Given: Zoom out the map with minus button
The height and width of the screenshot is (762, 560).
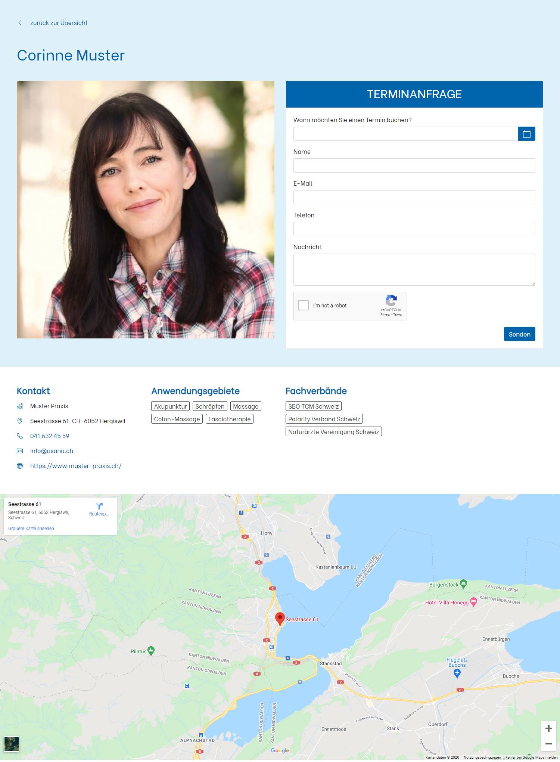Looking at the screenshot, I should [548, 743].
